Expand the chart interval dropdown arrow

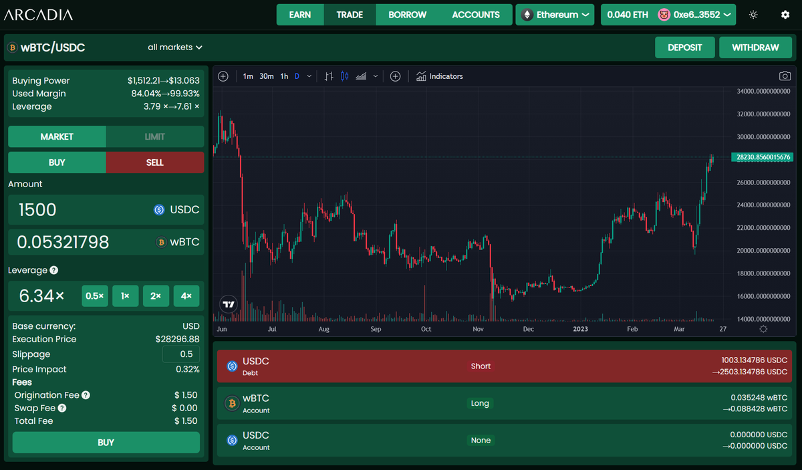(309, 76)
